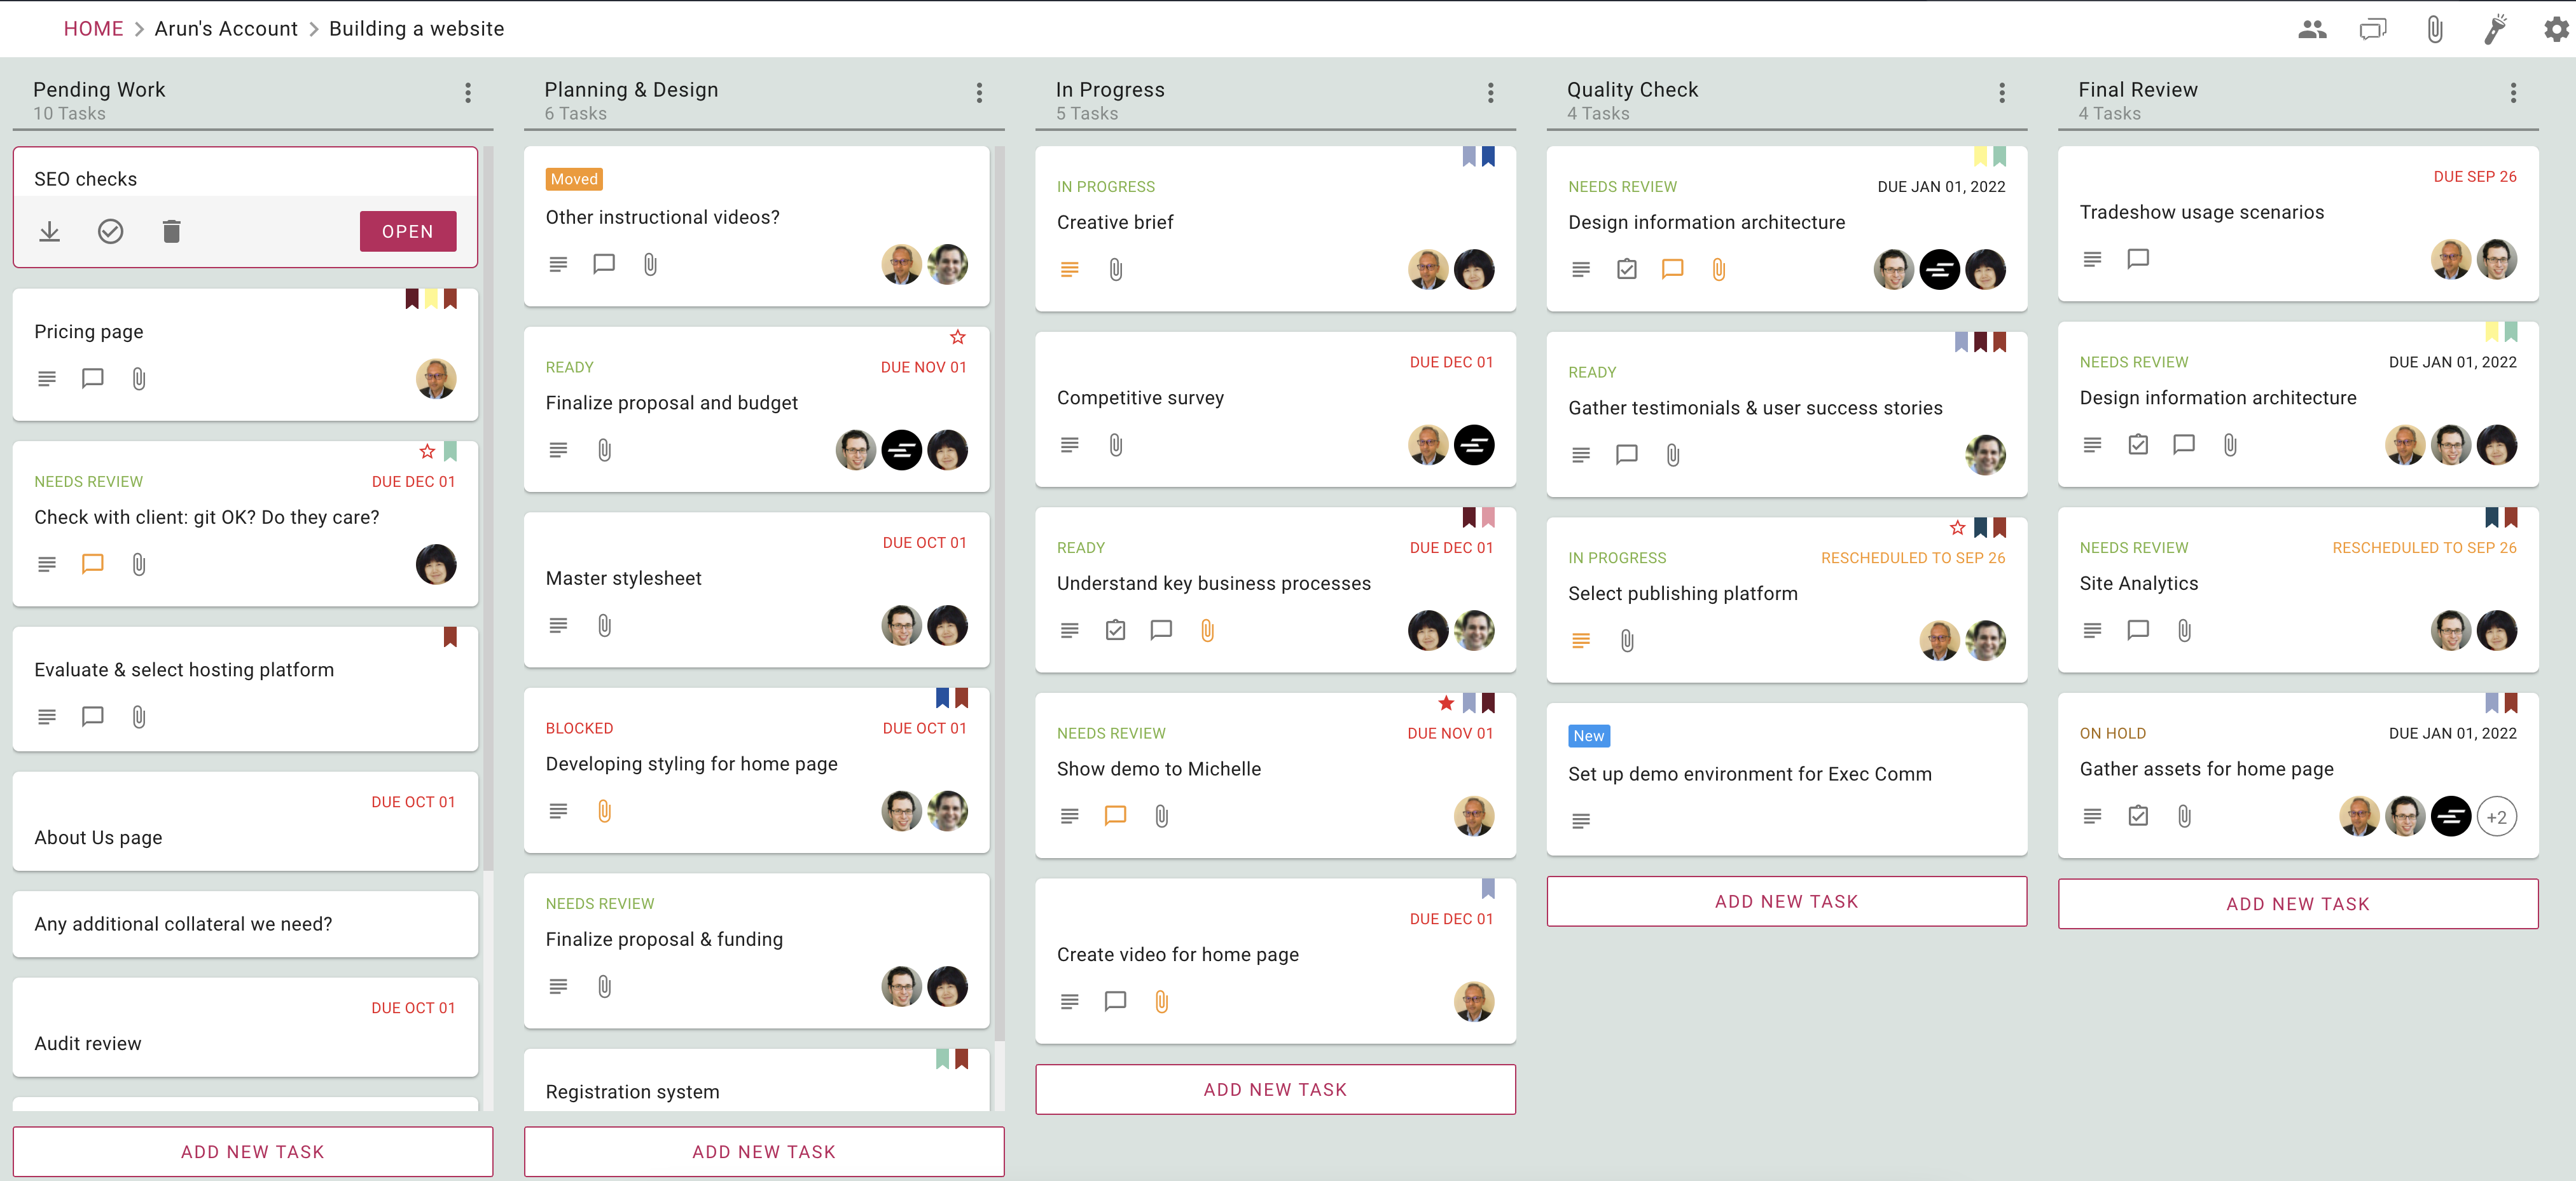Open the discussions icon in top bar

[2373, 29]
